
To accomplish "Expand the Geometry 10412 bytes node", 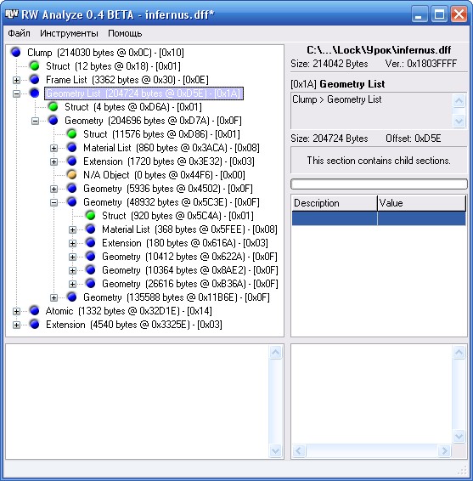I will (73, 257).
